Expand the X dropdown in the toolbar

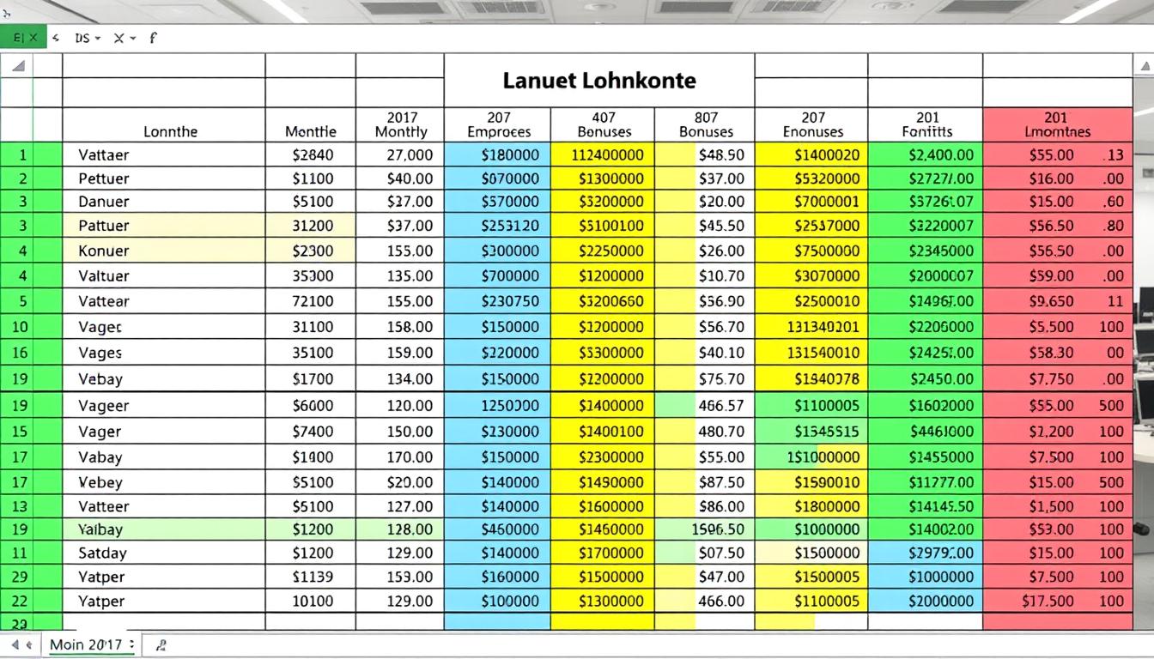125,38
